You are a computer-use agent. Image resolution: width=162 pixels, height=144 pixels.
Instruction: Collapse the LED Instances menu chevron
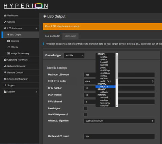(x=36, y=28)
